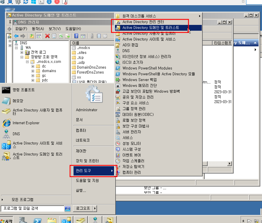Click the arrow next to 로그오프 button

pos(95,209)
